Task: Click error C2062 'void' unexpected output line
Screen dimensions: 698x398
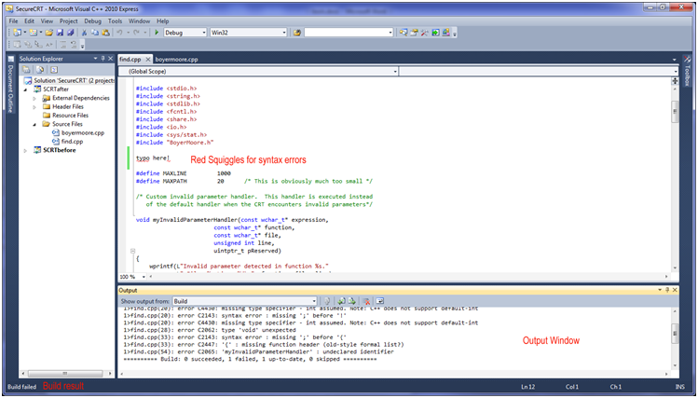Action: tap(210, 330)
